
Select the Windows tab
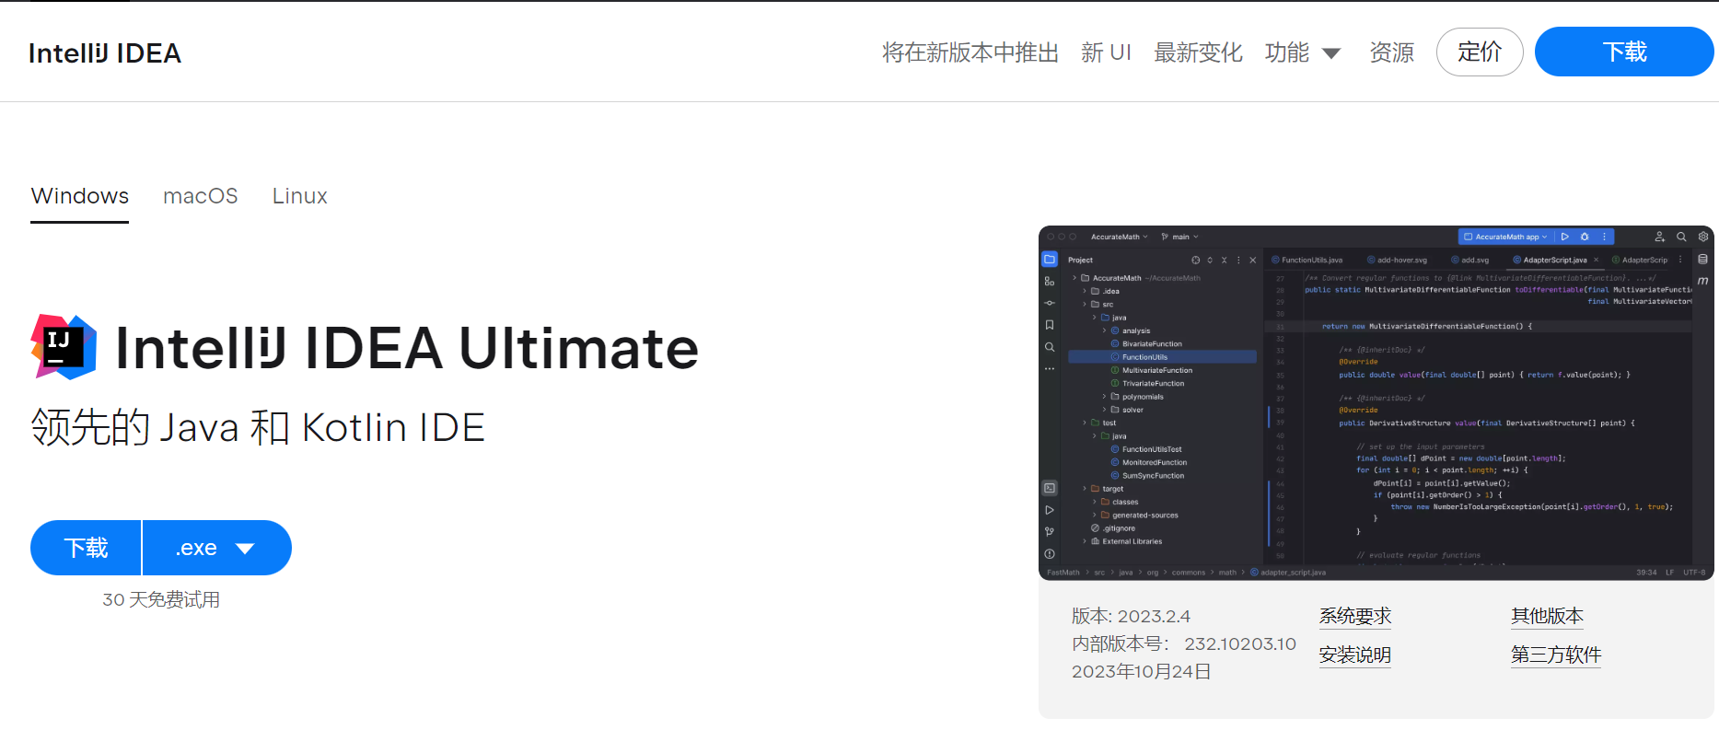click(80, 196)
